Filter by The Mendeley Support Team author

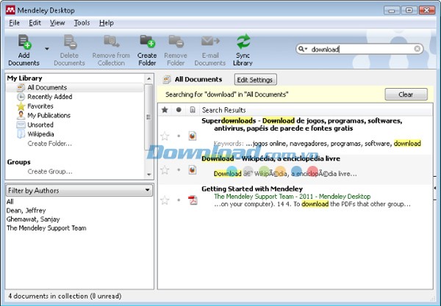point(46,228)
